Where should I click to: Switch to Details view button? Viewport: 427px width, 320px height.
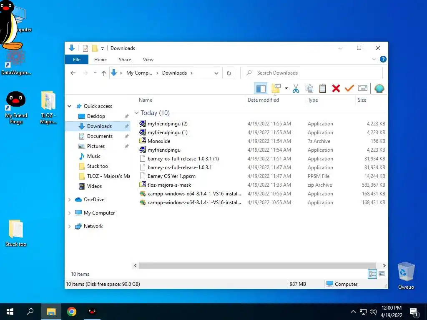pyautogui.click(x=372, y=274)
